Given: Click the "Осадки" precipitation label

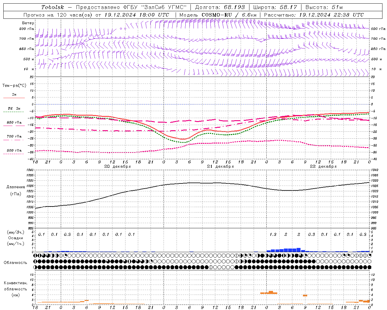Looking at the screenshot, I should point(16,238).
